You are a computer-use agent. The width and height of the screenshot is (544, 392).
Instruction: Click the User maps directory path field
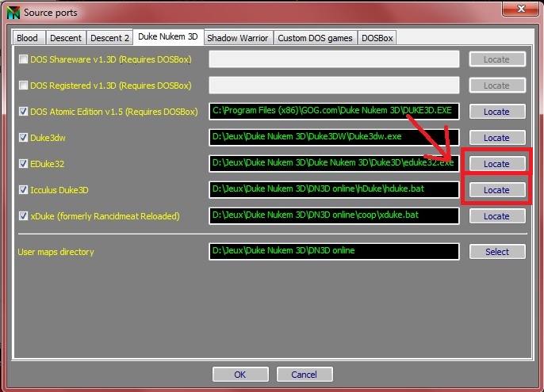(334, 251)
